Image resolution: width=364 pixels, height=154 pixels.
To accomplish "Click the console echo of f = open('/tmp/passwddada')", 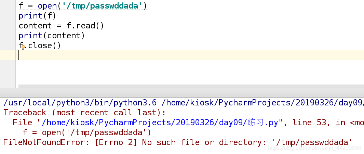I will click(87, 132).
